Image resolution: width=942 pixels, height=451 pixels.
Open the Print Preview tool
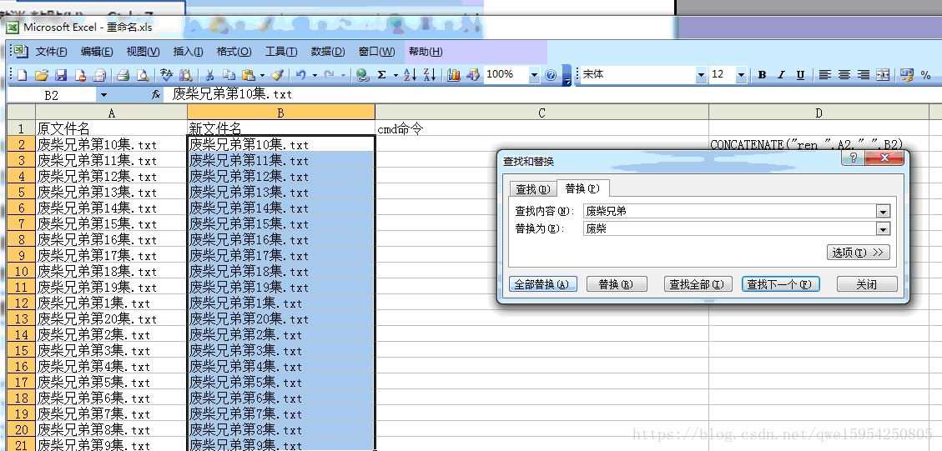coord(142,75)
